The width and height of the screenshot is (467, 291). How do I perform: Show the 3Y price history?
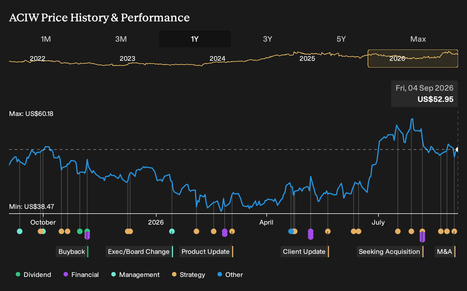coord(267,39)
